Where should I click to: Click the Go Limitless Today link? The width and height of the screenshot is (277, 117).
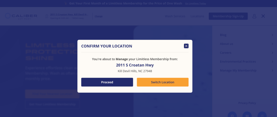tap(196, 4)
